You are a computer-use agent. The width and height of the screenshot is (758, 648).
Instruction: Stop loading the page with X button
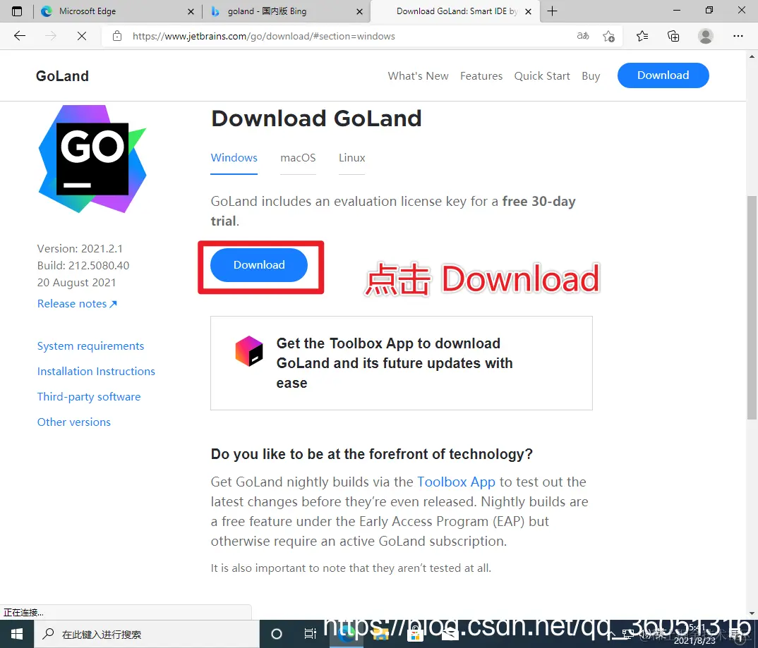[x=82, y=36]
